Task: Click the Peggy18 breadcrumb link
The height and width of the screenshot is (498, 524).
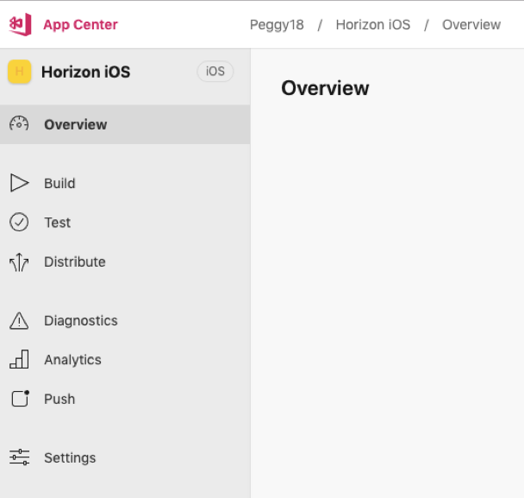Action: (x=277, y=25)
